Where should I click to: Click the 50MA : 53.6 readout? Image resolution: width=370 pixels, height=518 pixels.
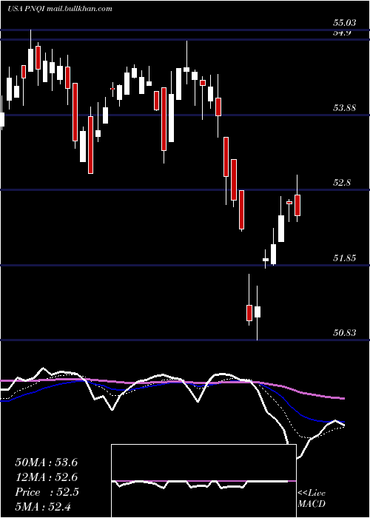[x=46, y=462]
